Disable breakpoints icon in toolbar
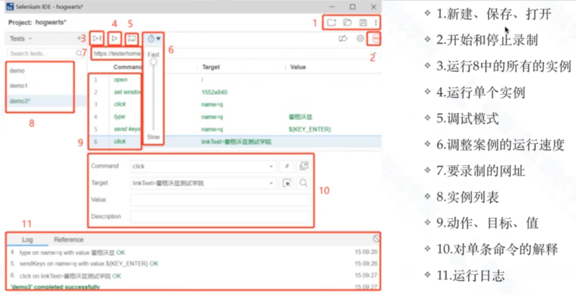This screenshot has width=576, height=295. [343, 39]
